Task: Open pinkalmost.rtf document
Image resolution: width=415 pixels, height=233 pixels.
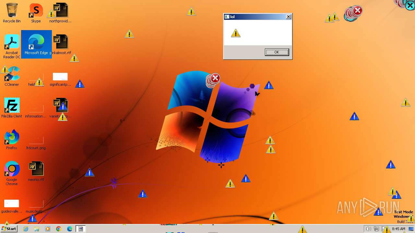Action: point(60,44)
